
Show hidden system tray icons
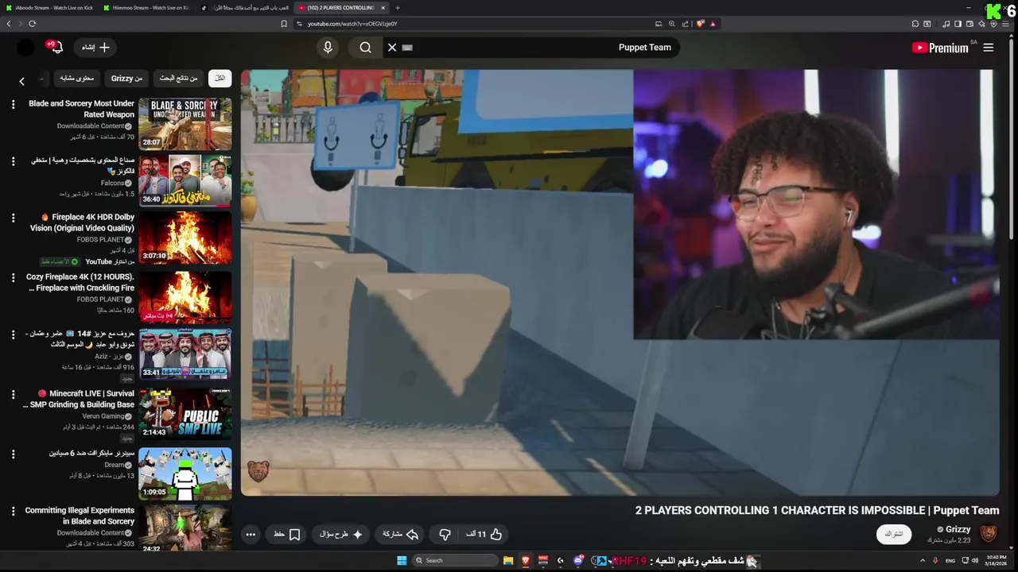[x=923, y=560]
